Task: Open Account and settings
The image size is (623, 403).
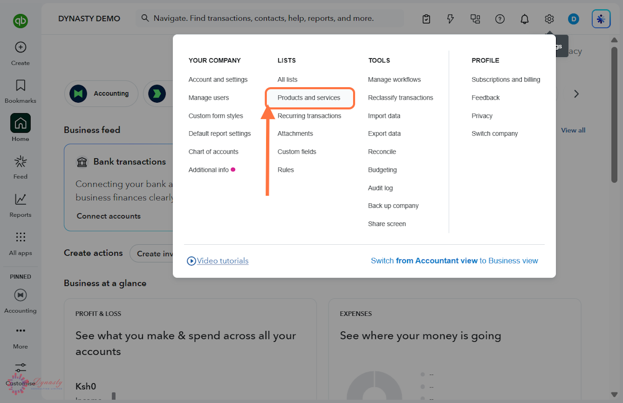Action: pyautogui.click(x=218, y=79)
